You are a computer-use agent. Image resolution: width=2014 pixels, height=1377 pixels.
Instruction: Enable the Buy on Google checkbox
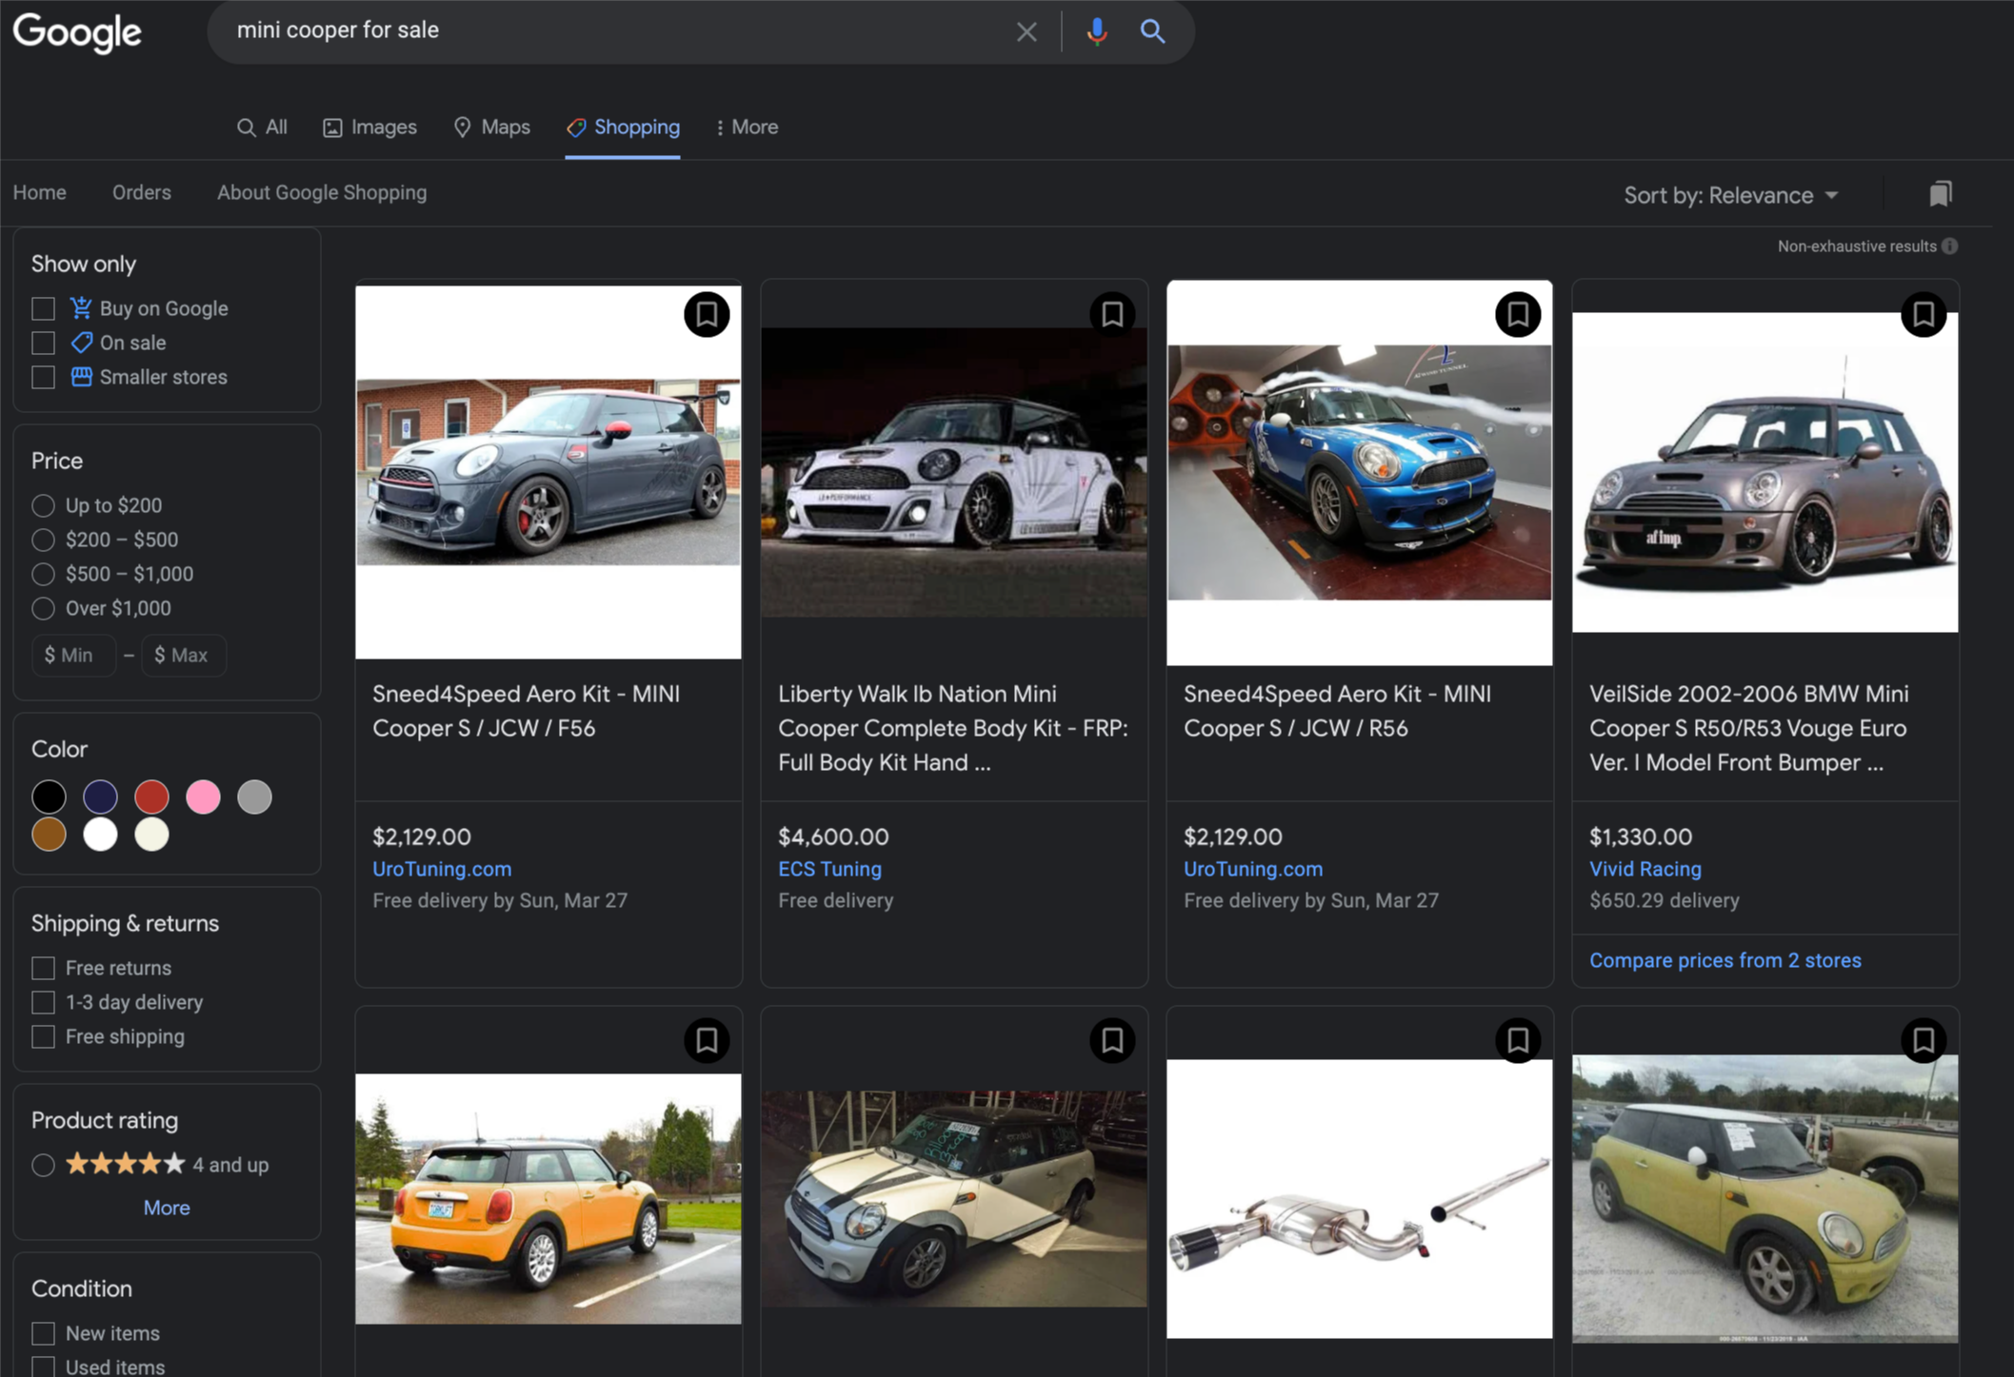tap(43, 308)
